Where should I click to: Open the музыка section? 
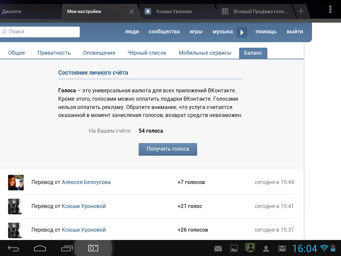point(223,32)
